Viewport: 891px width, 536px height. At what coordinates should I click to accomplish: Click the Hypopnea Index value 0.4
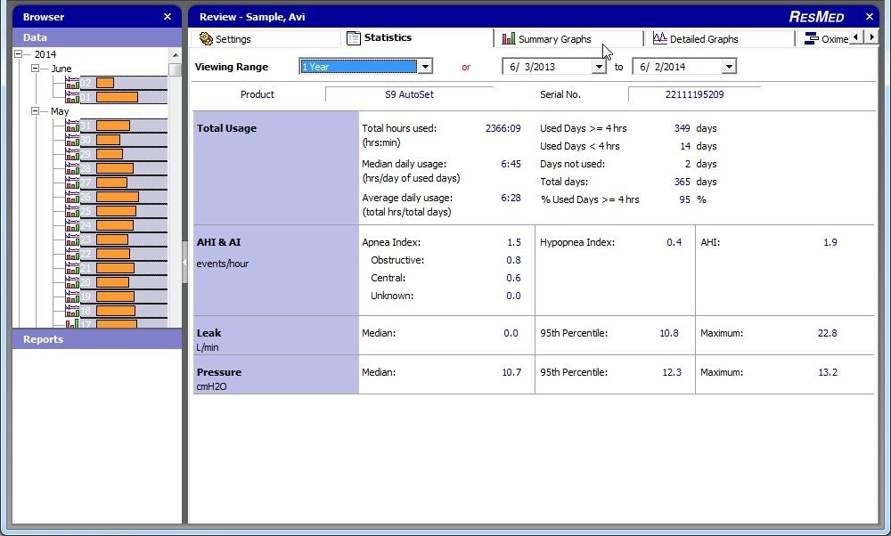[674, 242]
